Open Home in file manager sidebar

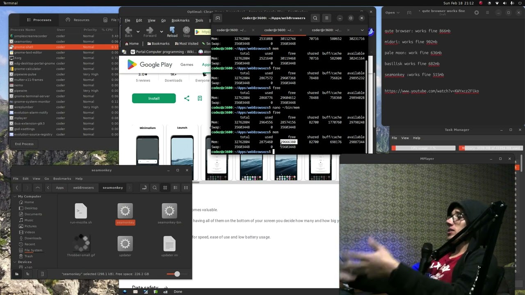(29, 202)
